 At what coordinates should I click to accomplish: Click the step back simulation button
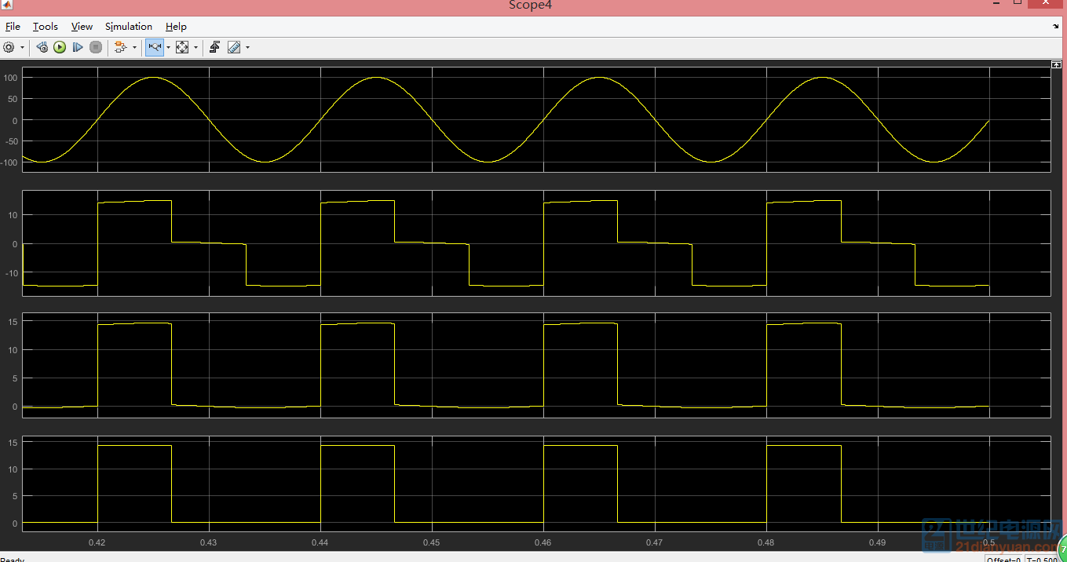(x=42, y=47)
